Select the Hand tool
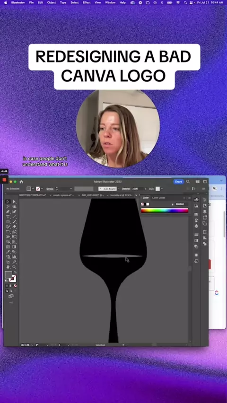The width and height of the screenshot is (227, 403). (8, 267)
